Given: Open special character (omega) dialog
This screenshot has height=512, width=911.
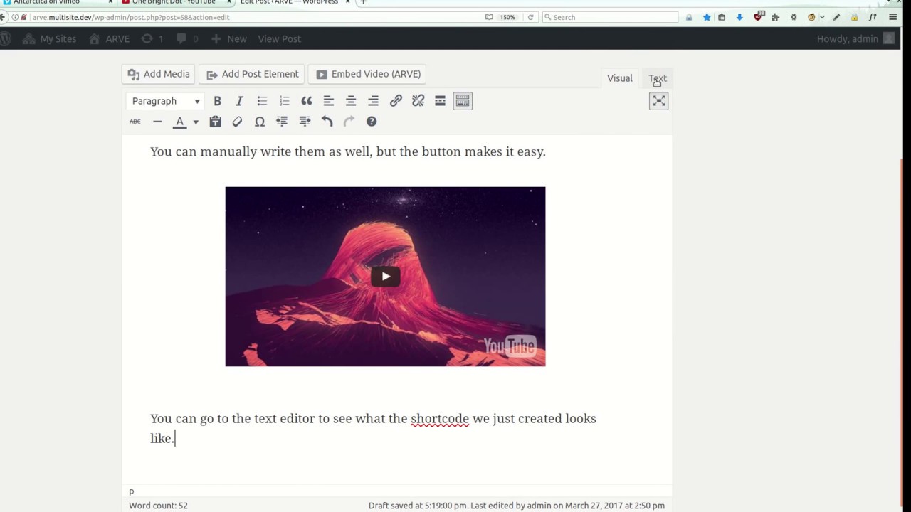Looking at the screenshot, I should click(260, 122).
